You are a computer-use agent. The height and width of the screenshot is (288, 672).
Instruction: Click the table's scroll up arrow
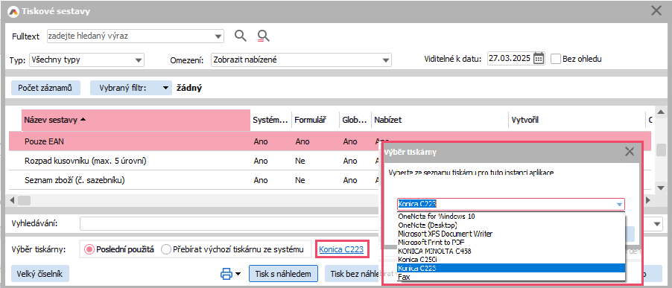click(662, 112)
